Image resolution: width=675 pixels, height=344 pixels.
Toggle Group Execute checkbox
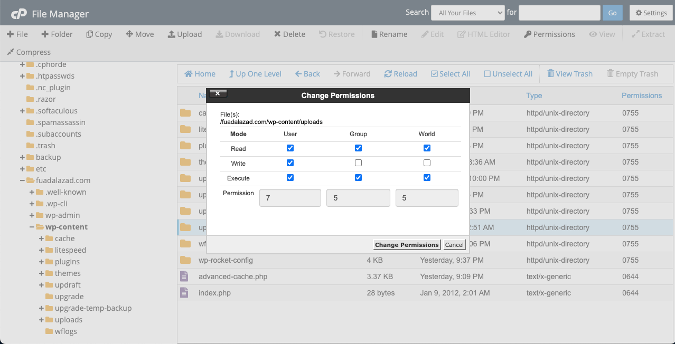coord(358,178)
